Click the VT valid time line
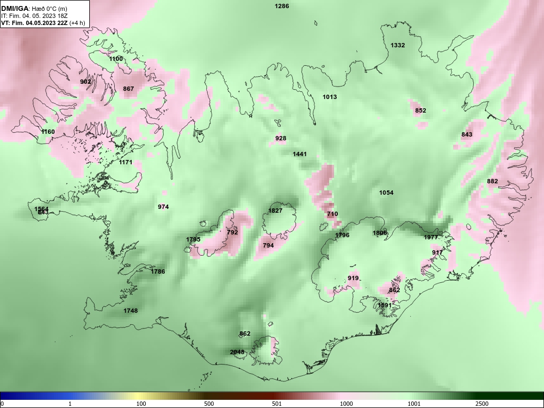 tap(43, 23)
